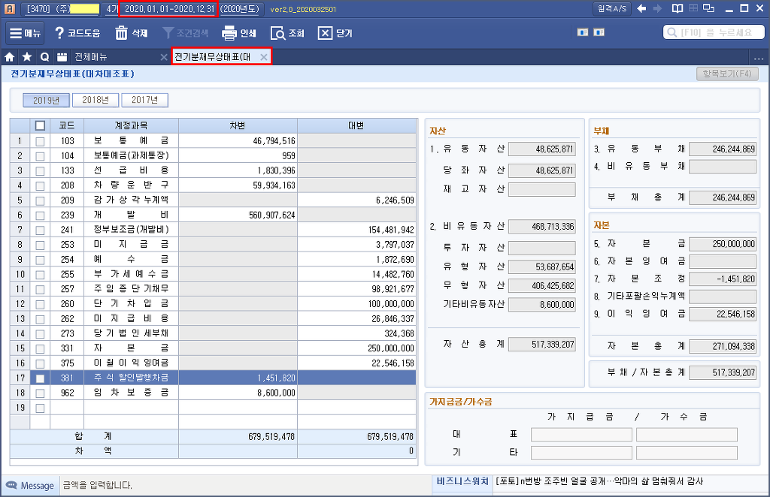Image resolution: width=770 pixels, height=497 pixels.
Task: Toggle the select-all checkbox in table header
Action: [x=40, y=125]
